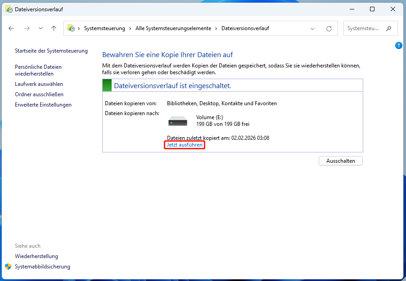Click Dateiversionsverlauf ist eingeschaltet heading
Screen dimensions: 406x281
(x=172, y=85)
